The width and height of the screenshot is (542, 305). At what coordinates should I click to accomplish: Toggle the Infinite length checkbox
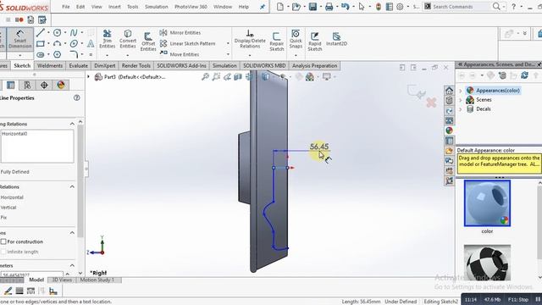tap(3, 252)
